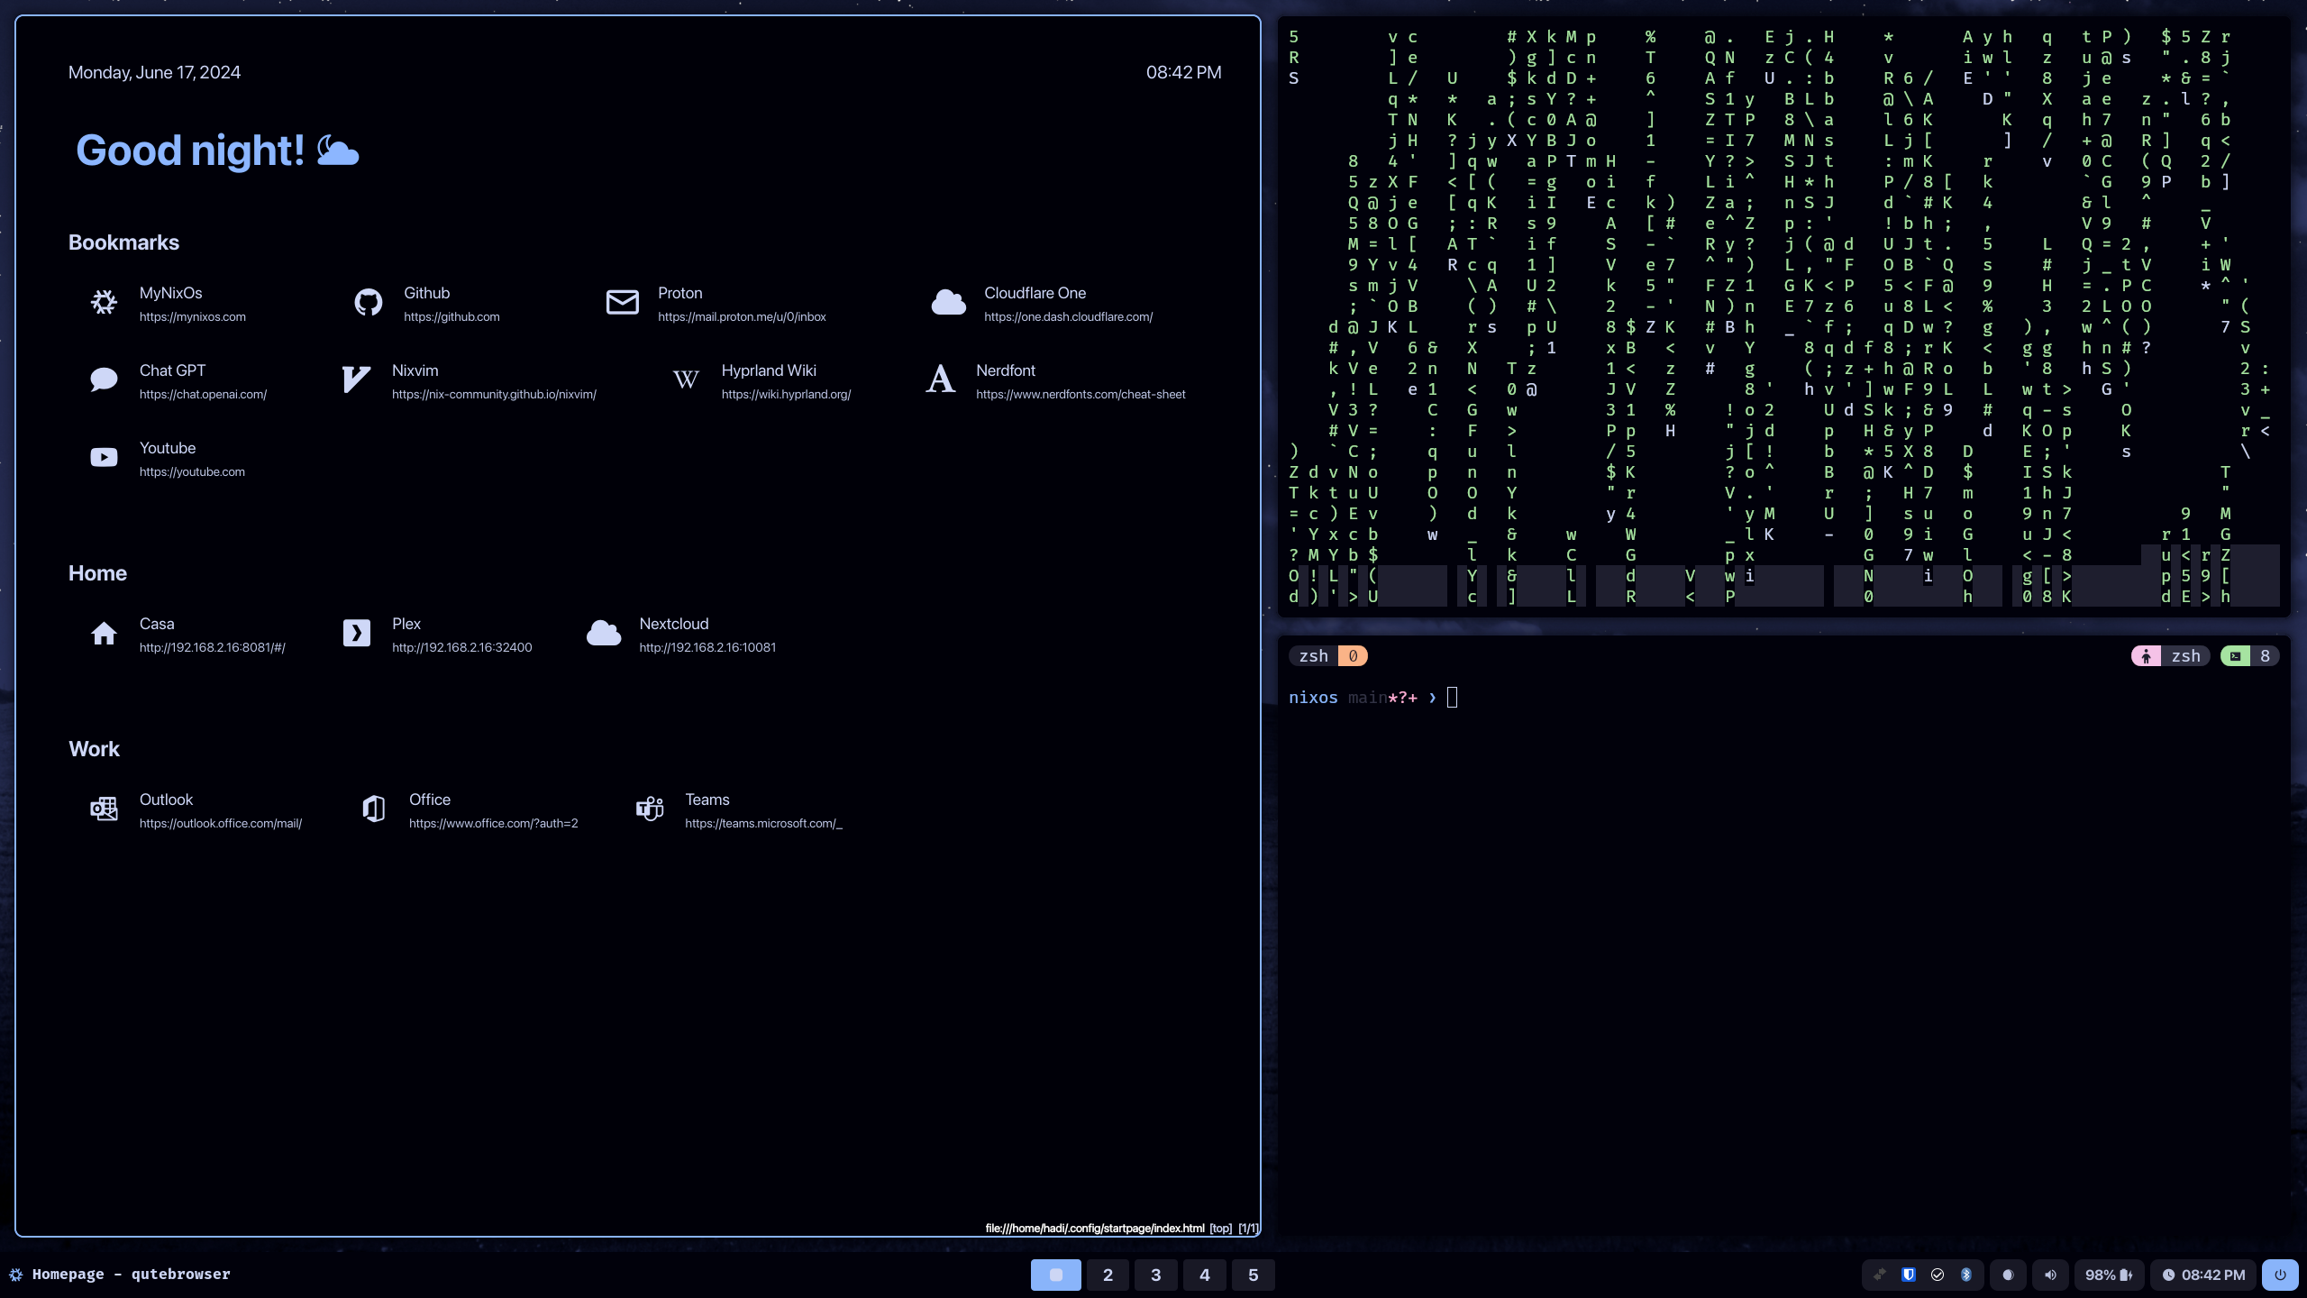
Task: Click the power button in the status bar
Action: tap(2278, 1275)
